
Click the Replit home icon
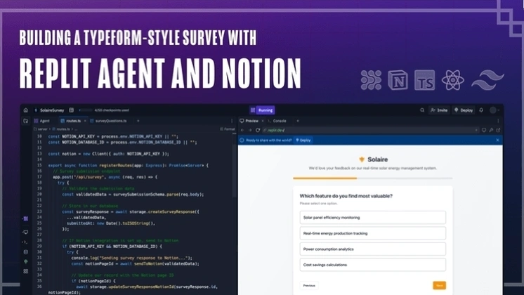[26, 110]
